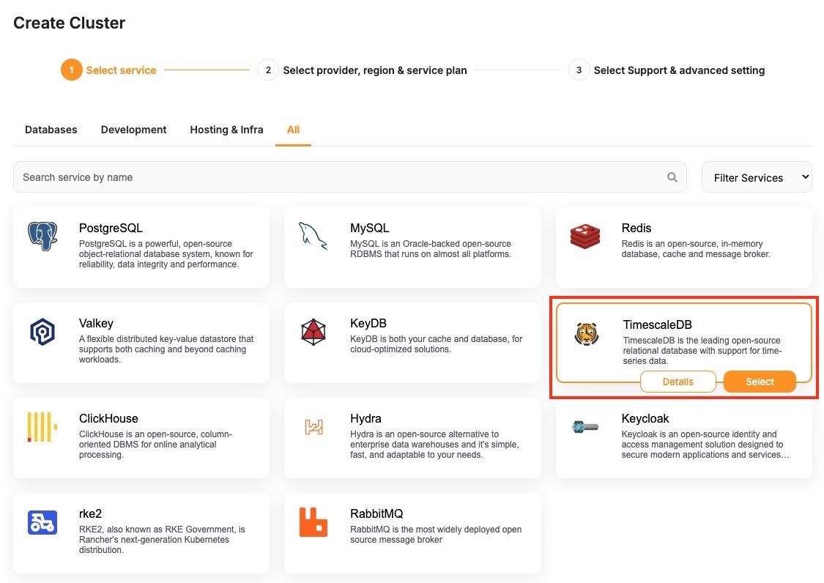Click the MySQL dolphin icon
Screen dimensions: 824x583
coord(313,237)
